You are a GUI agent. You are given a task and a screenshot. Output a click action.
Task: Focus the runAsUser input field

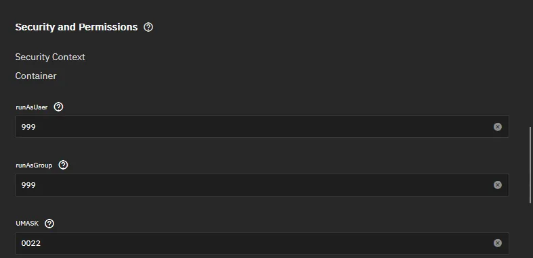261,127
